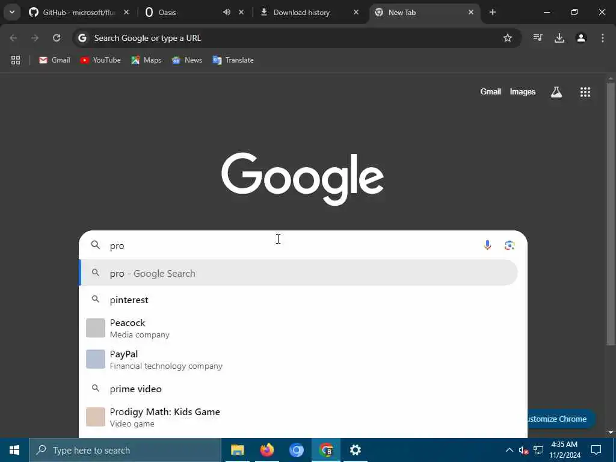This screenshot has width=616, height=462.
Task: Open a new tab with plus button
Action: (493, 12)
